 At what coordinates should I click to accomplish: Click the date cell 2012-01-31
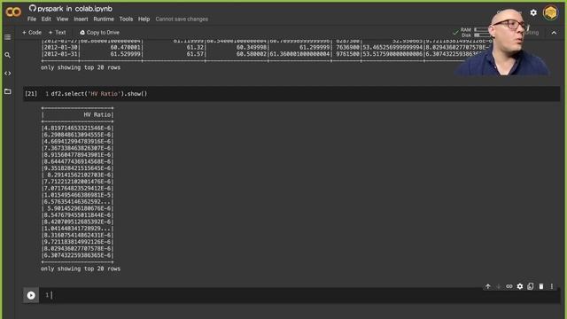click(x=61, y=54)
